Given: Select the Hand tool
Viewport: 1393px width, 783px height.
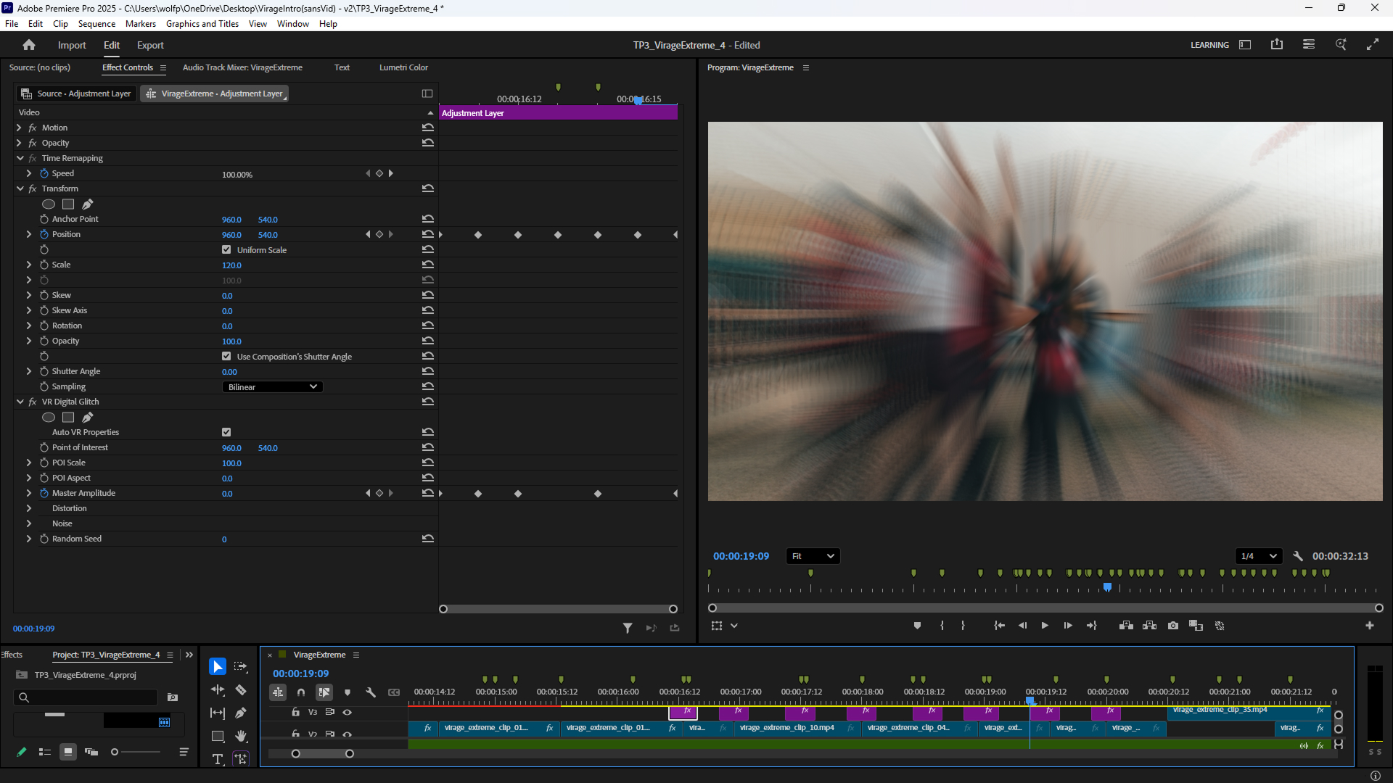Looking at the screenshot, I should tap(241, 736).
